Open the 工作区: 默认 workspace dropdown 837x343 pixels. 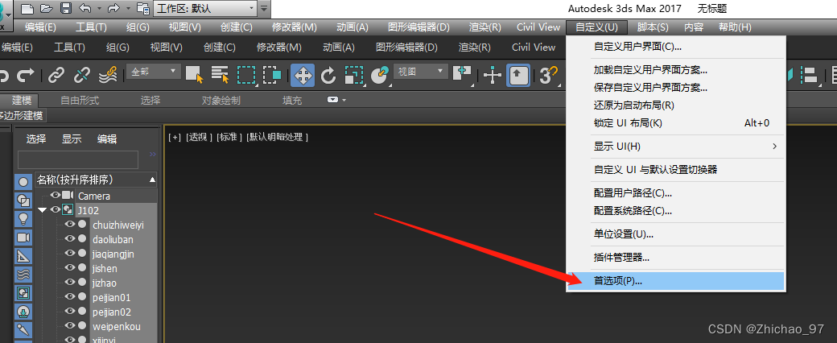(x=205, y=8)
